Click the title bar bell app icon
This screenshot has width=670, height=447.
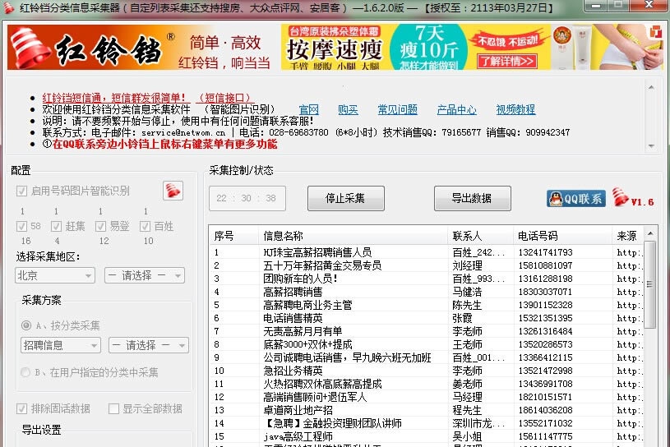click(8, 7)
